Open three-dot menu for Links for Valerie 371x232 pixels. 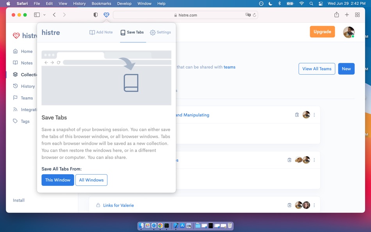pyautogui.click(x=314, y=205)
